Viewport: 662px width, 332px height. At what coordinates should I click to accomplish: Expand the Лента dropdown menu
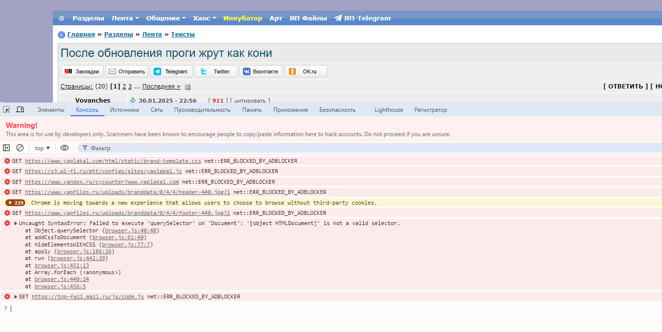pos(125,18)
